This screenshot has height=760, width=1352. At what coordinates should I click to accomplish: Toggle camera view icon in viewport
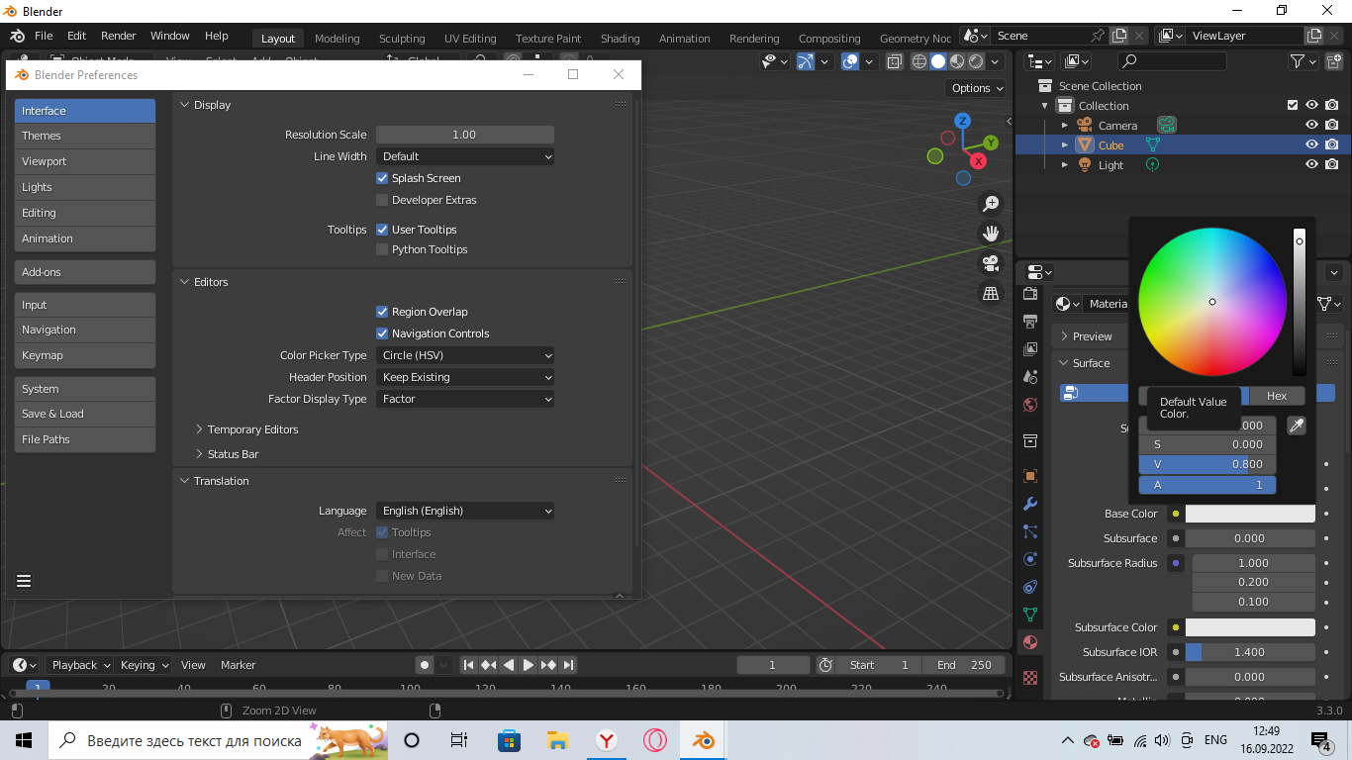tap(990, 263)
